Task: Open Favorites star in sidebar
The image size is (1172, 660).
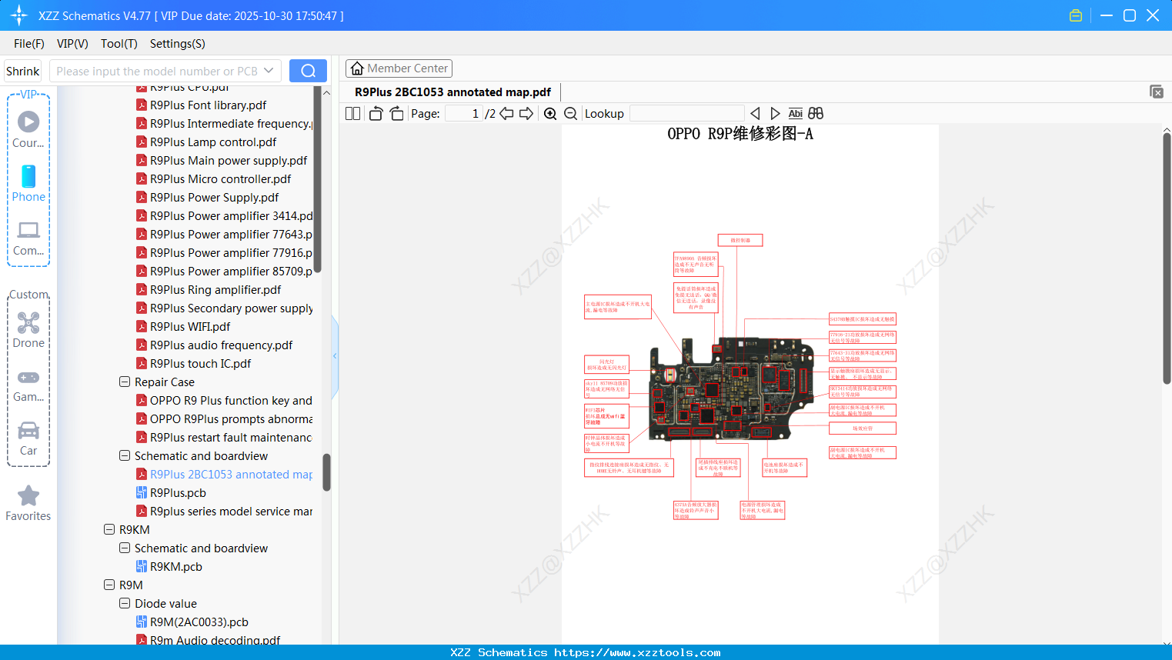Action: [28, 504]
